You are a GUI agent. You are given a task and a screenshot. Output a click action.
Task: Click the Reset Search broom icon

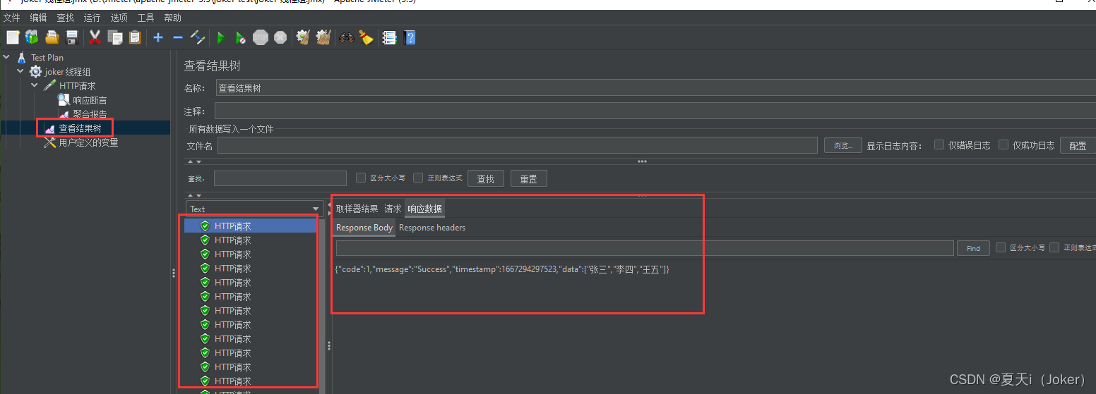366,37
